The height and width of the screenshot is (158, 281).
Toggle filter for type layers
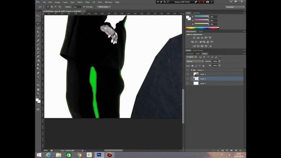coord(208,57)
